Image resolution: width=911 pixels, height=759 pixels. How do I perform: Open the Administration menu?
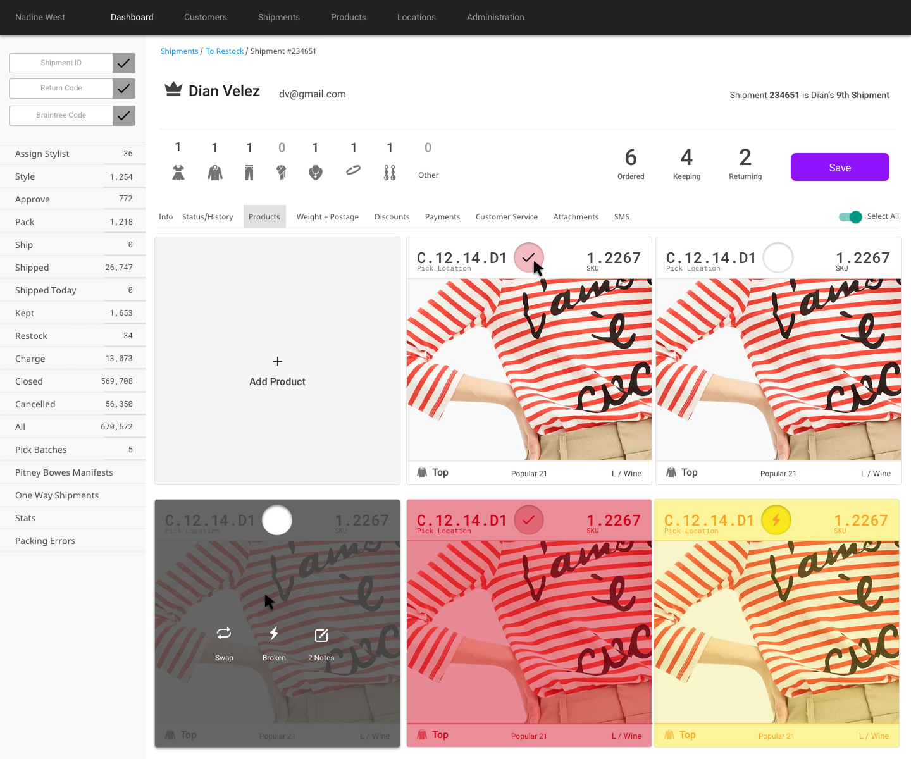(x=495, y=17)
